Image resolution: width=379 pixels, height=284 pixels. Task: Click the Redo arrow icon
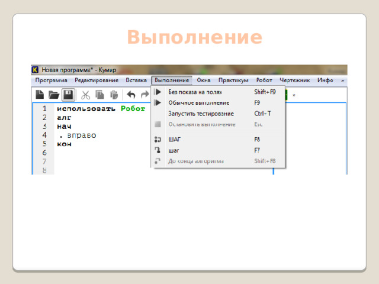[144, 95]
